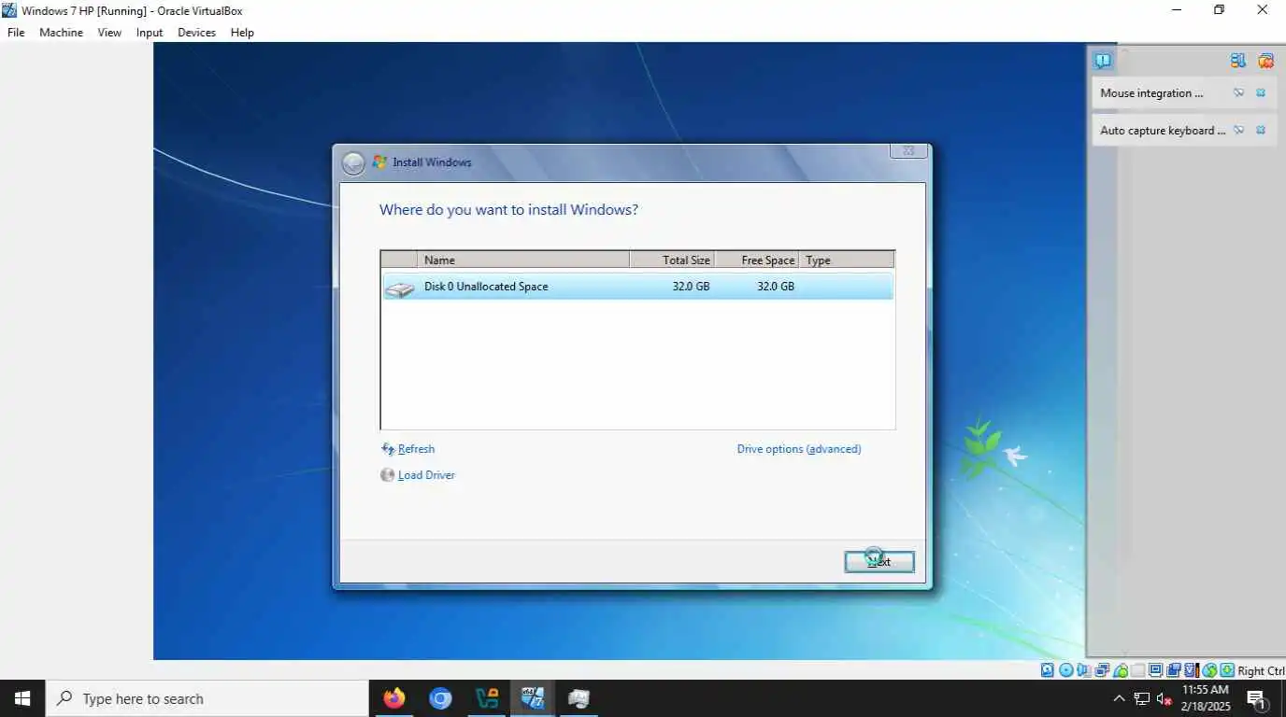Click the Load Driver link
The height and width of the screenshot is (717, 1286).
426,475
